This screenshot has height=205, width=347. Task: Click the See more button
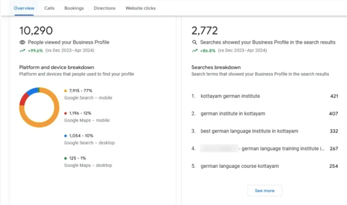coord(265,190)
